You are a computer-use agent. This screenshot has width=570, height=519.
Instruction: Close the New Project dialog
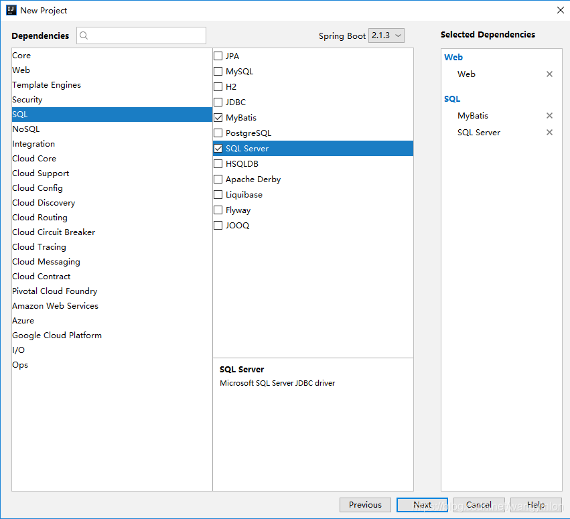560,10
